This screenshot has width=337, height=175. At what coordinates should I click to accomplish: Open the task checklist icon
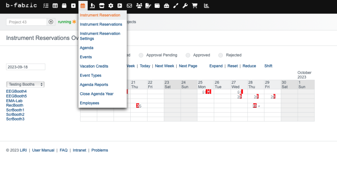coord(46,6)
